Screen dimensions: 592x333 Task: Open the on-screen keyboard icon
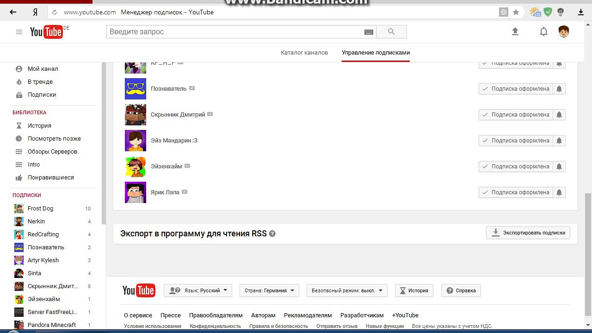[x=369, y=32]
